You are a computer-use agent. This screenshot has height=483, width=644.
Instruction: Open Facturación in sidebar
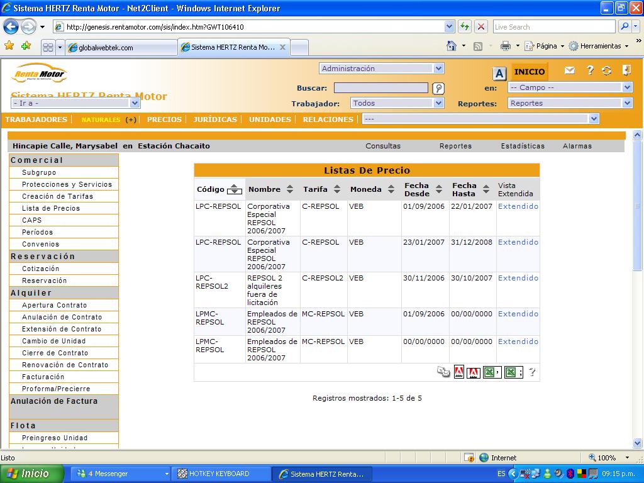pyautogui.click(x=43, y=377)
